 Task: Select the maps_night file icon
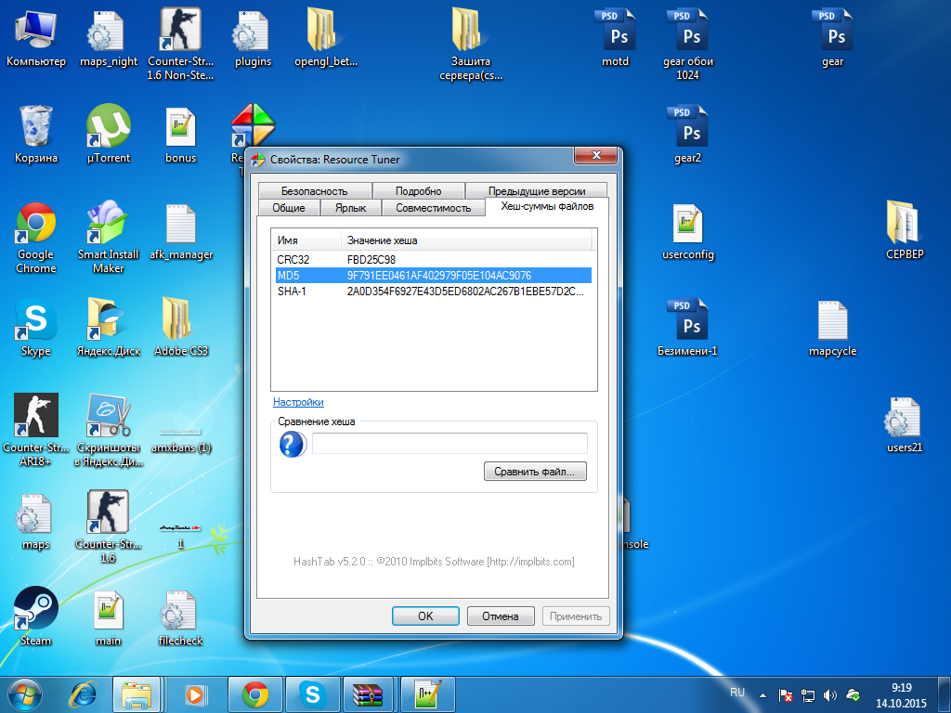coord(109,37)
